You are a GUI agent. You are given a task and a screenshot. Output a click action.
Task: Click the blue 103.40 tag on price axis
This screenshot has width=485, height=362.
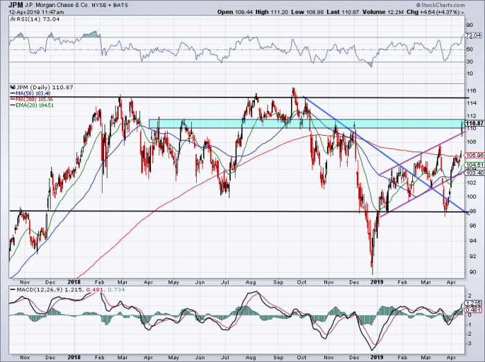[x=475, y=173]
